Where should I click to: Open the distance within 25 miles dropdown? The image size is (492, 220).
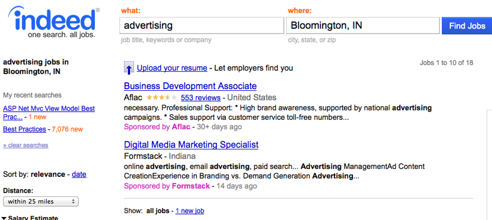(x=41, y=201)
